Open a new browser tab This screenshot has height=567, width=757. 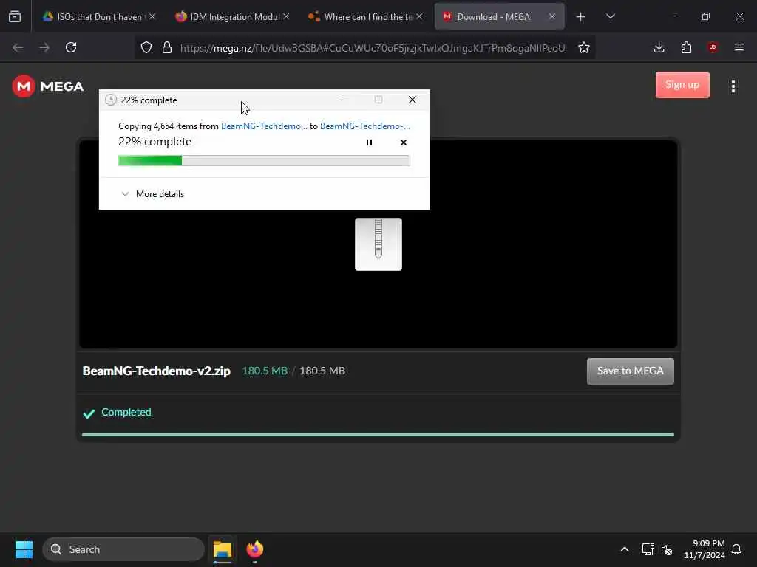point(580,17)
